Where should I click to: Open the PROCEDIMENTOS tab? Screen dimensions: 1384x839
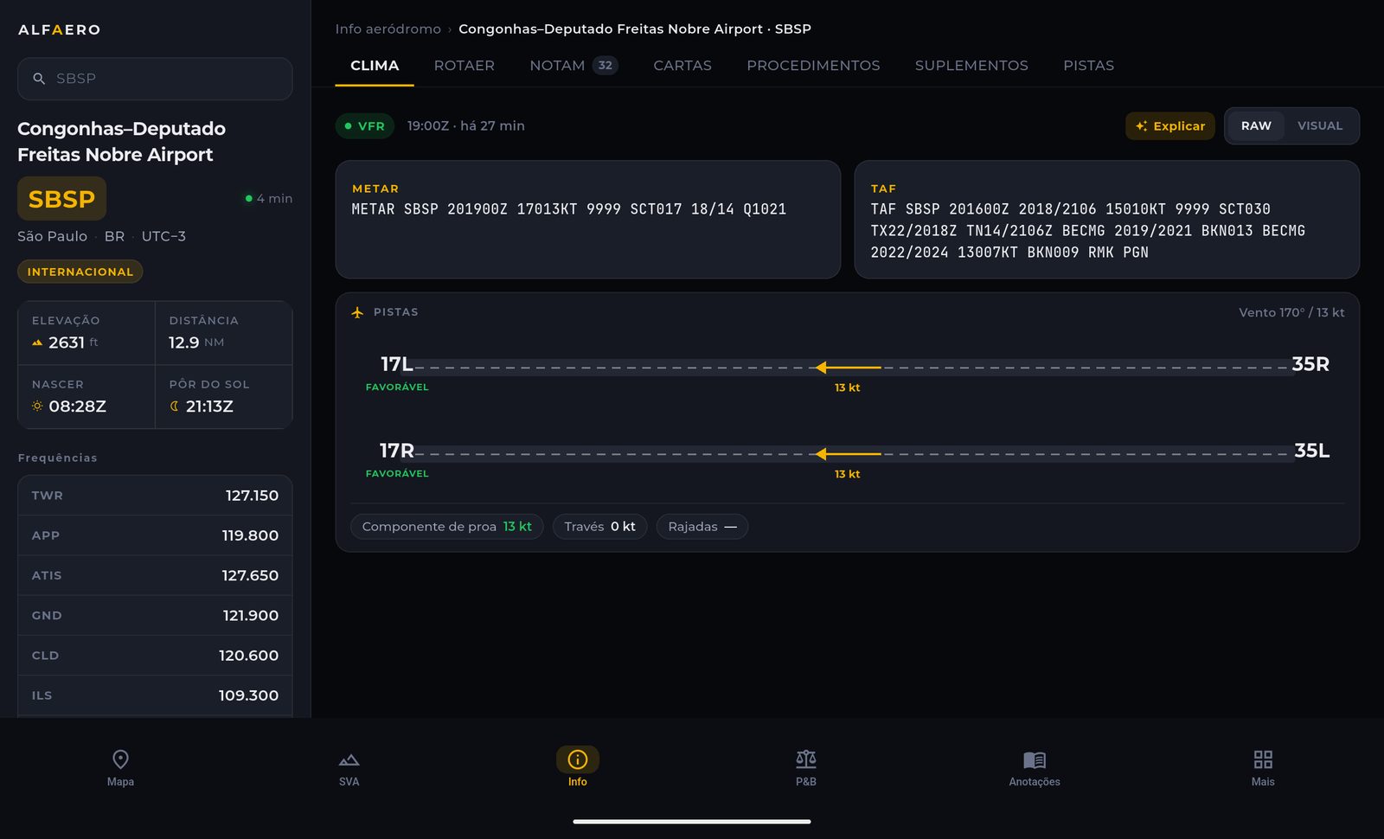click(x=813, y=65)
